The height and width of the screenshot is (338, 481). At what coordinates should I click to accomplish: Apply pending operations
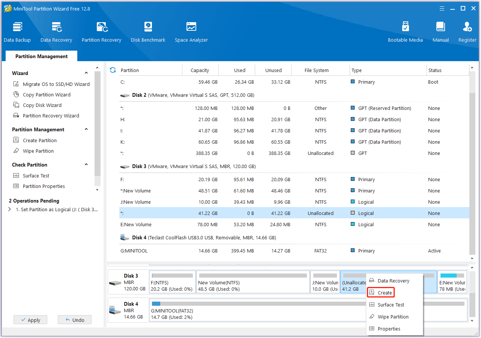pos(30,320)
